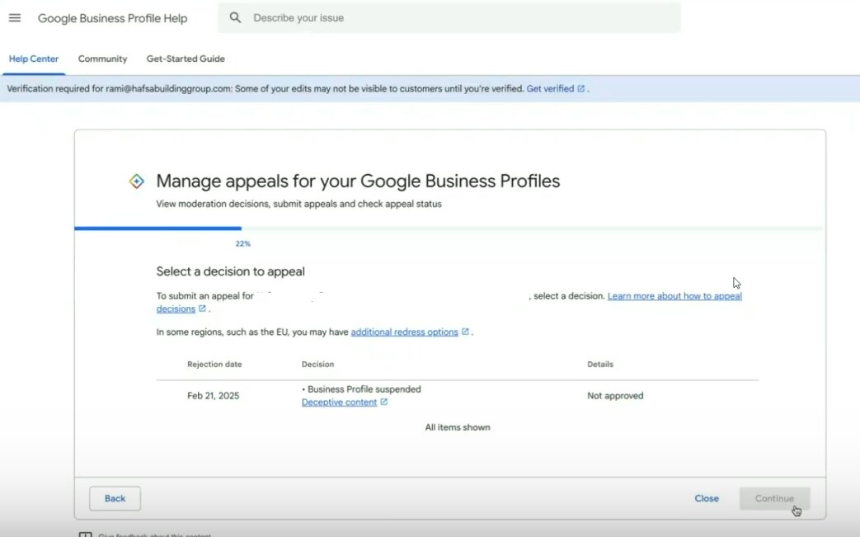Click the All items shown text
This screenshot has height=537, width=860.
pyautogui.click(x=458, y=427)
